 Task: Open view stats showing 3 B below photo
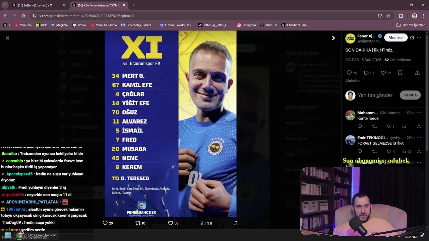(x=206, y=223)
